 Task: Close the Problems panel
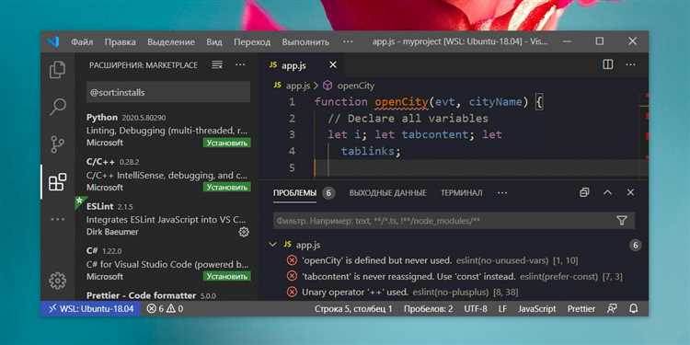pyautogui.click(x=630, y=193)
